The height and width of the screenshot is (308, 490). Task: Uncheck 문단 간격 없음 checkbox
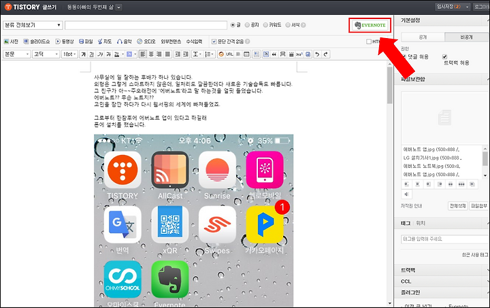tap(214, 41)
